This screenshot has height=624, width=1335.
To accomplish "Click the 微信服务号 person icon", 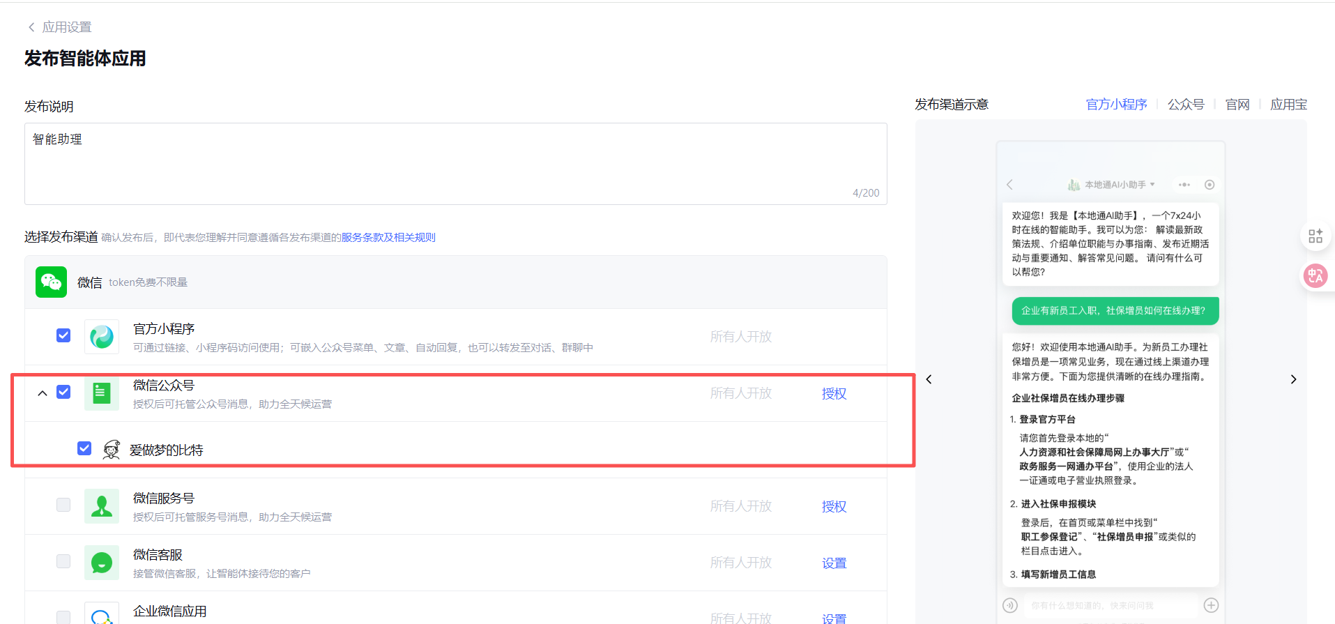I will 102,506.
